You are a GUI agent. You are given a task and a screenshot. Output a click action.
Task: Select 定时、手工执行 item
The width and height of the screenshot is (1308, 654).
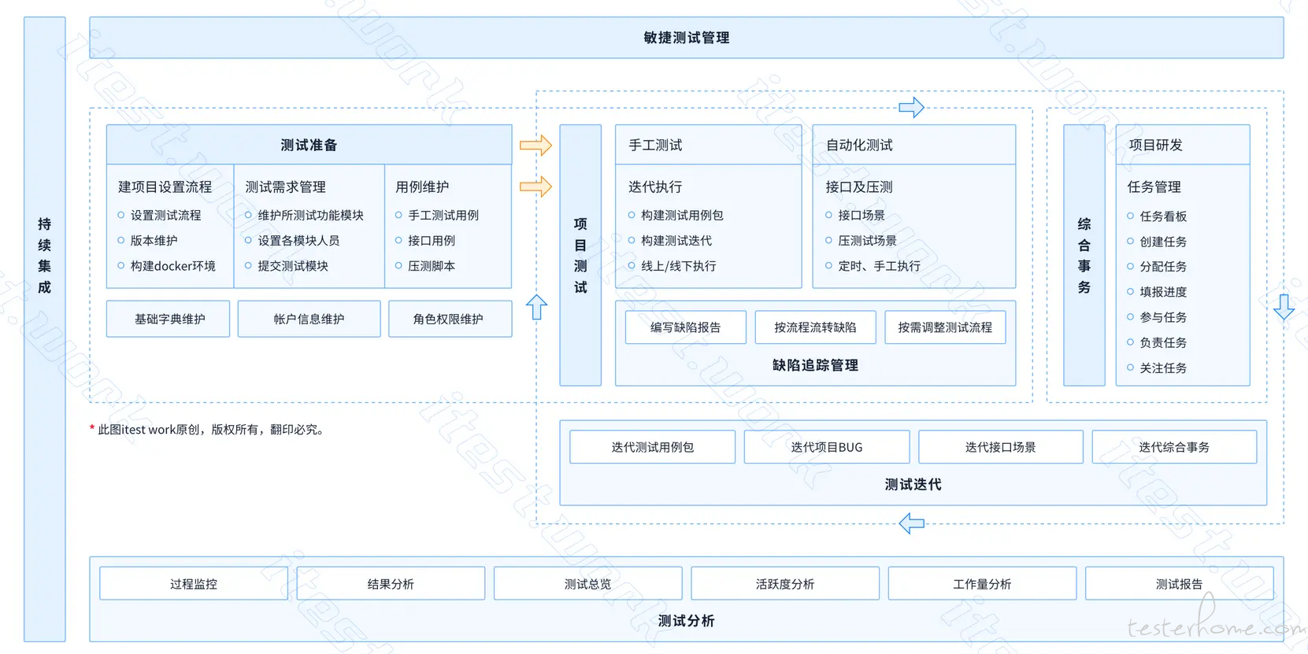pyautogui.click(x=879, y=266)
